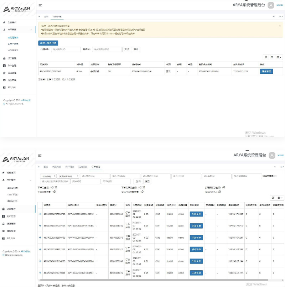
Task: Dismiss the notice banner with the × button
Action: pos(280,26)
